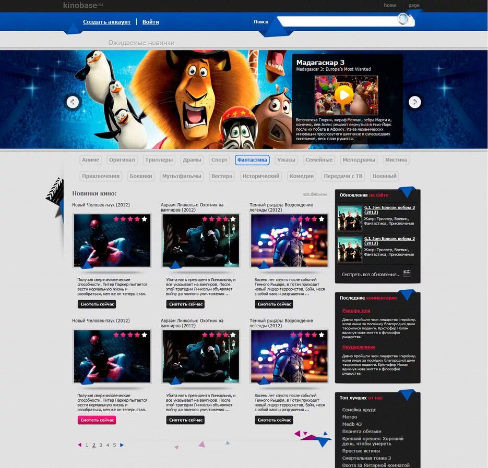Open the page menu item

413,5
